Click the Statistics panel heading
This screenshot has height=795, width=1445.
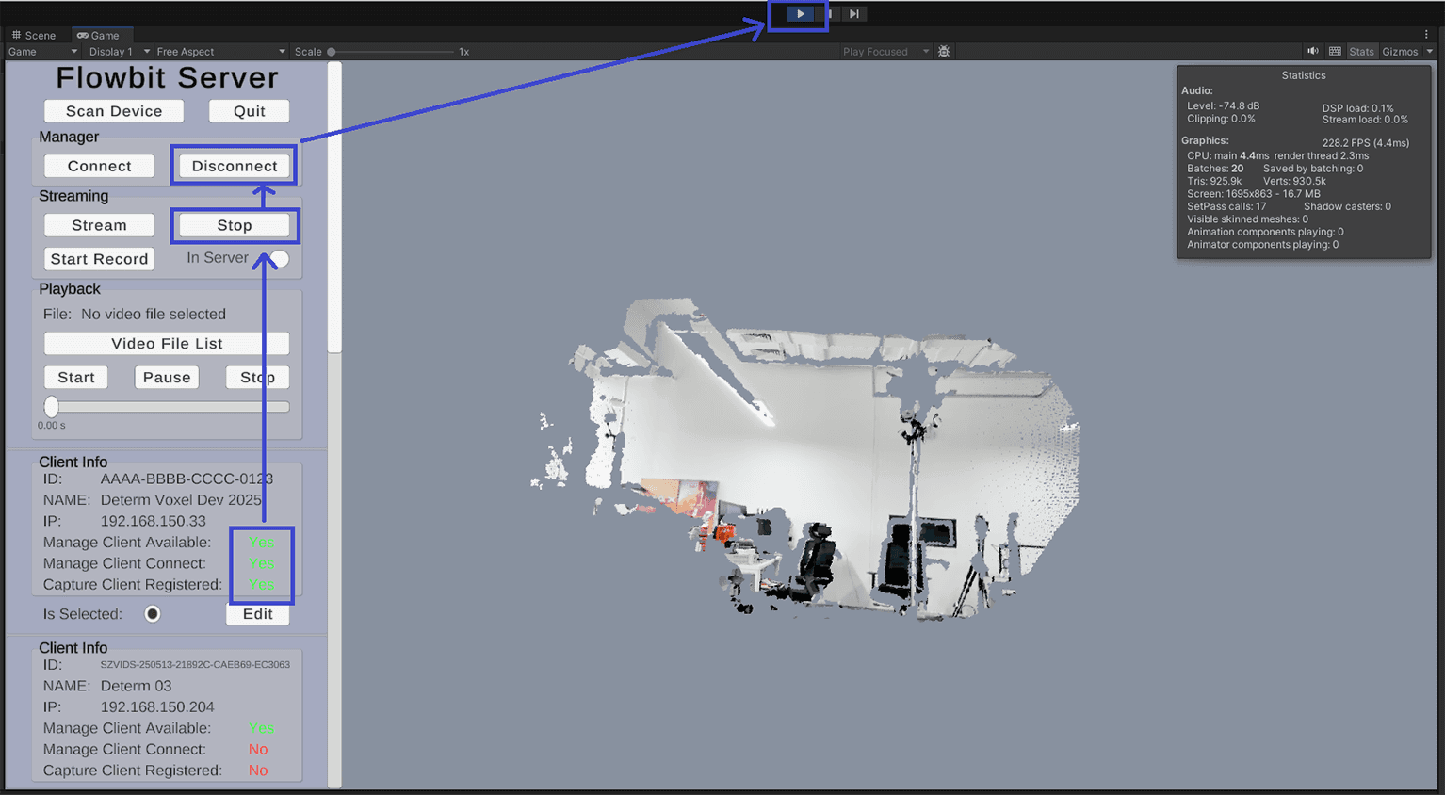1303,75
